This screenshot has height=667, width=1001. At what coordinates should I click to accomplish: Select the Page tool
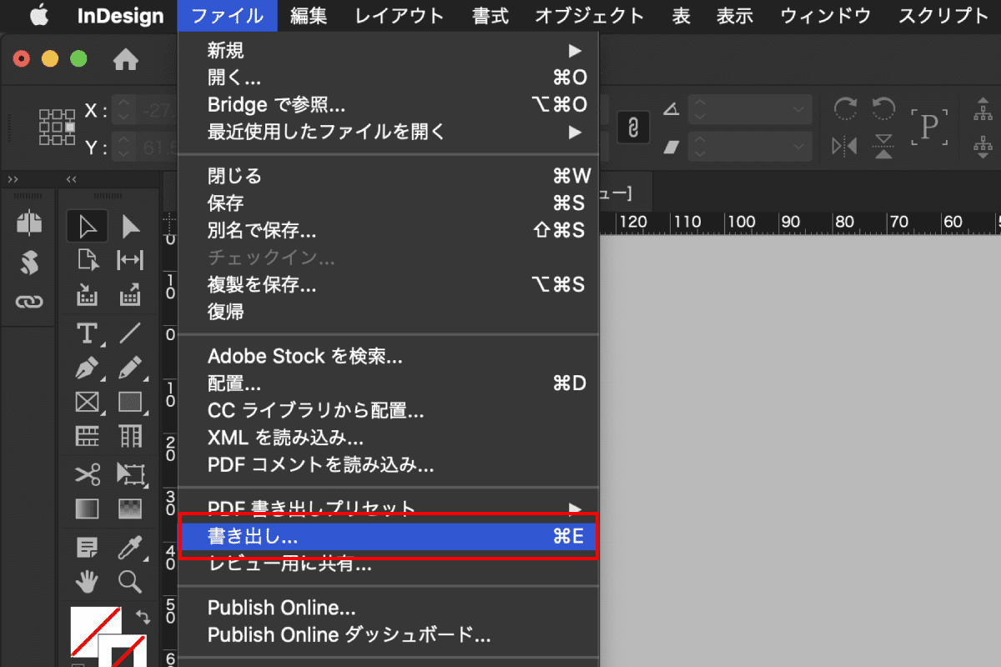(x=88, y=259)
